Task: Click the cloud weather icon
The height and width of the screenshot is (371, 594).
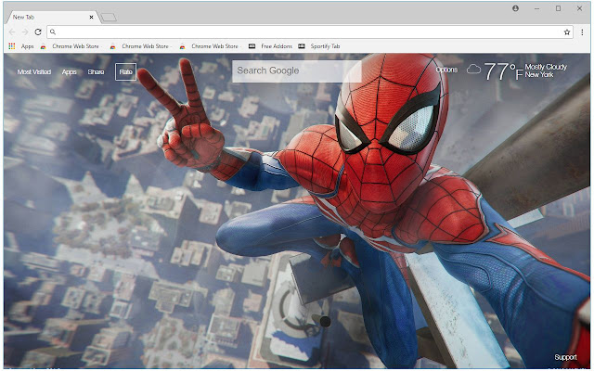Action: [x=473, y=70]
